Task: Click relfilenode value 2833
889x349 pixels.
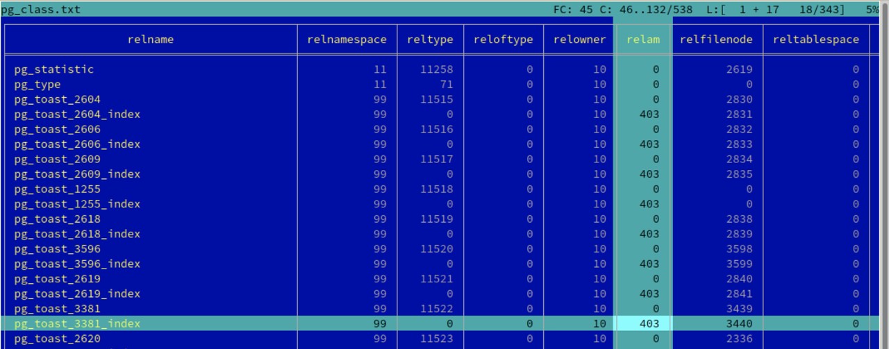Action: 740,144
